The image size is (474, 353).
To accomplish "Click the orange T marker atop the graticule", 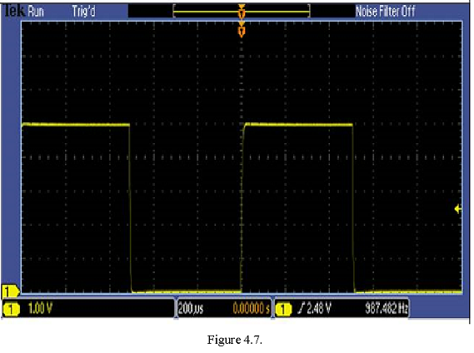I will coord(242,30).
